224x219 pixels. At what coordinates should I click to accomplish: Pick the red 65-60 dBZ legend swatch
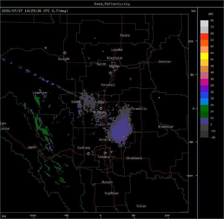(x=204, y=36)
